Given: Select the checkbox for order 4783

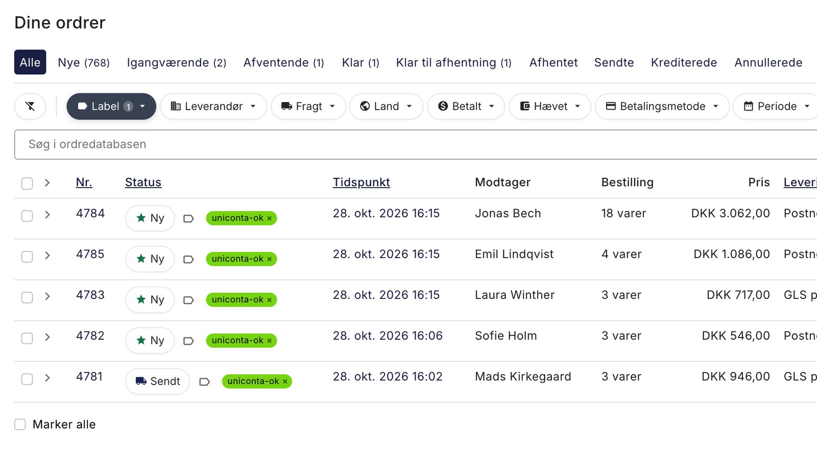Looking at the screenshot, I should pos(27,298).
